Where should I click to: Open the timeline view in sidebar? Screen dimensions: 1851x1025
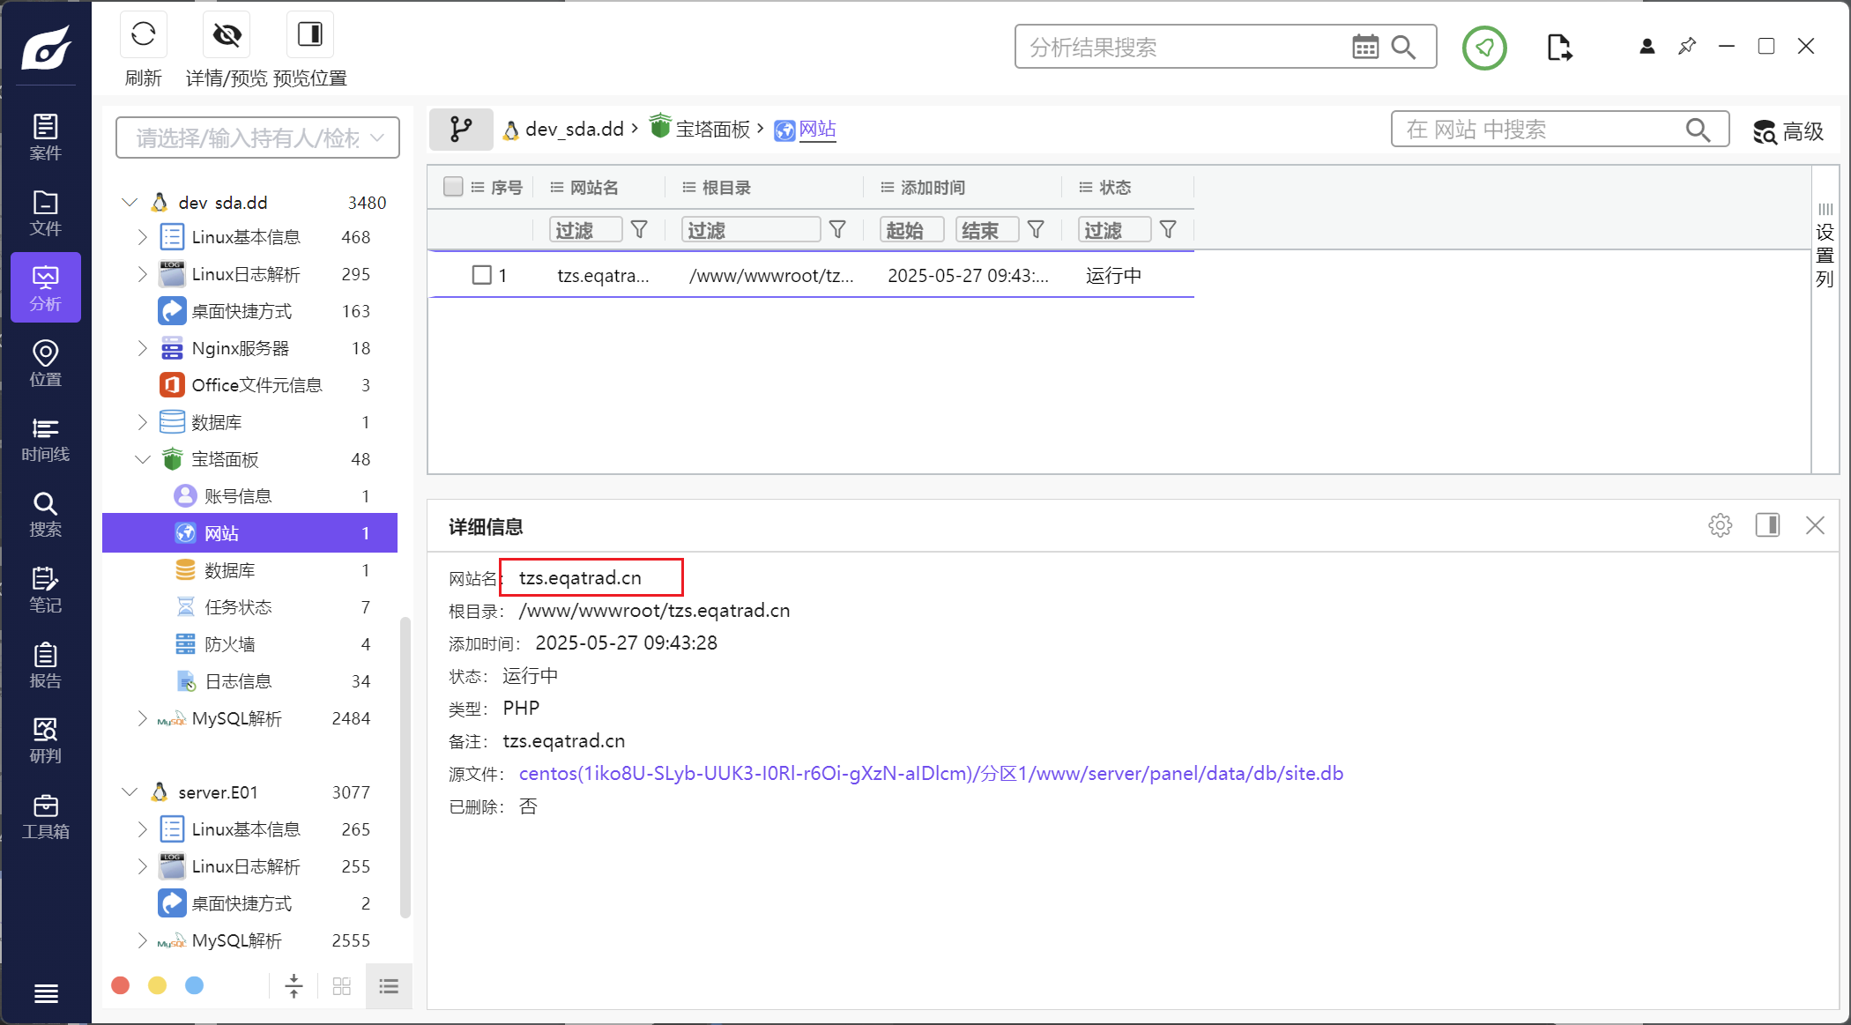[x=45, y=439]
